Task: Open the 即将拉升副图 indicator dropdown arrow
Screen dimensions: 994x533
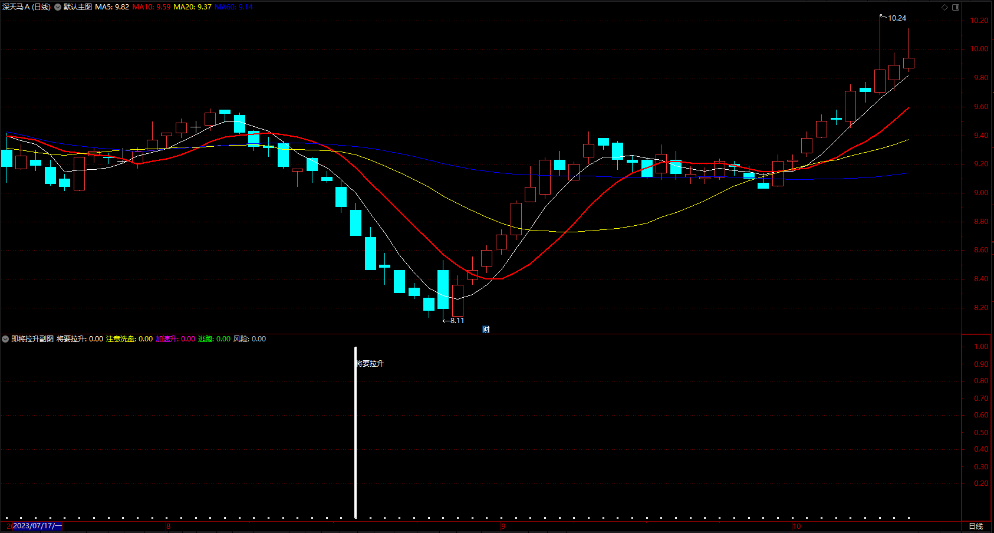Action: click(5, 339)
